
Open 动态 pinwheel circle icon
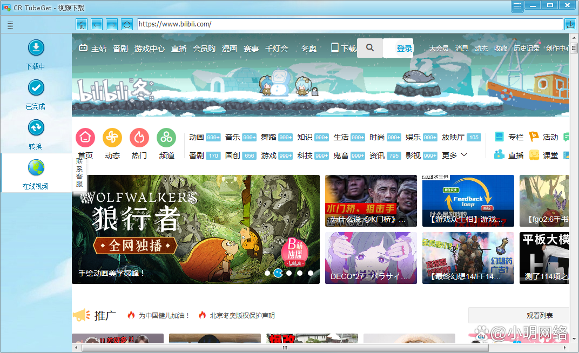[112, 138]
